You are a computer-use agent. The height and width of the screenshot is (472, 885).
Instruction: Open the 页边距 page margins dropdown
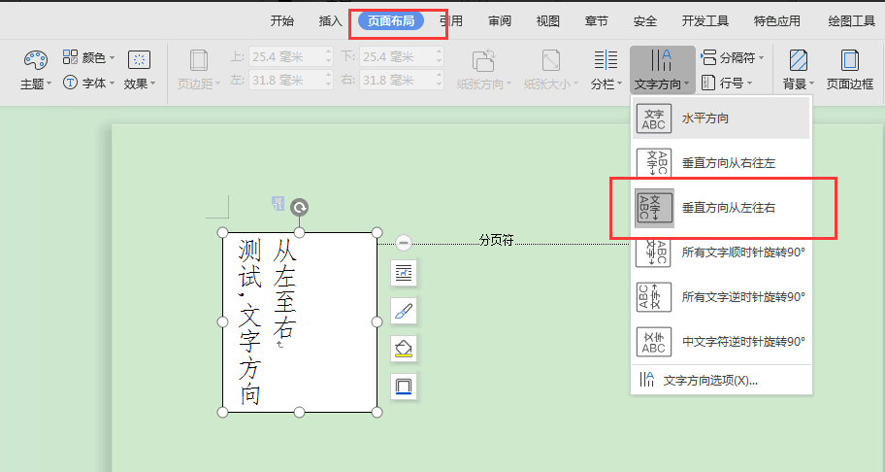tap(199, 70)
